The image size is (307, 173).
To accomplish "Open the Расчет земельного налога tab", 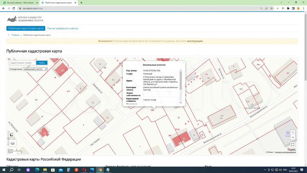I will (63, 29).
